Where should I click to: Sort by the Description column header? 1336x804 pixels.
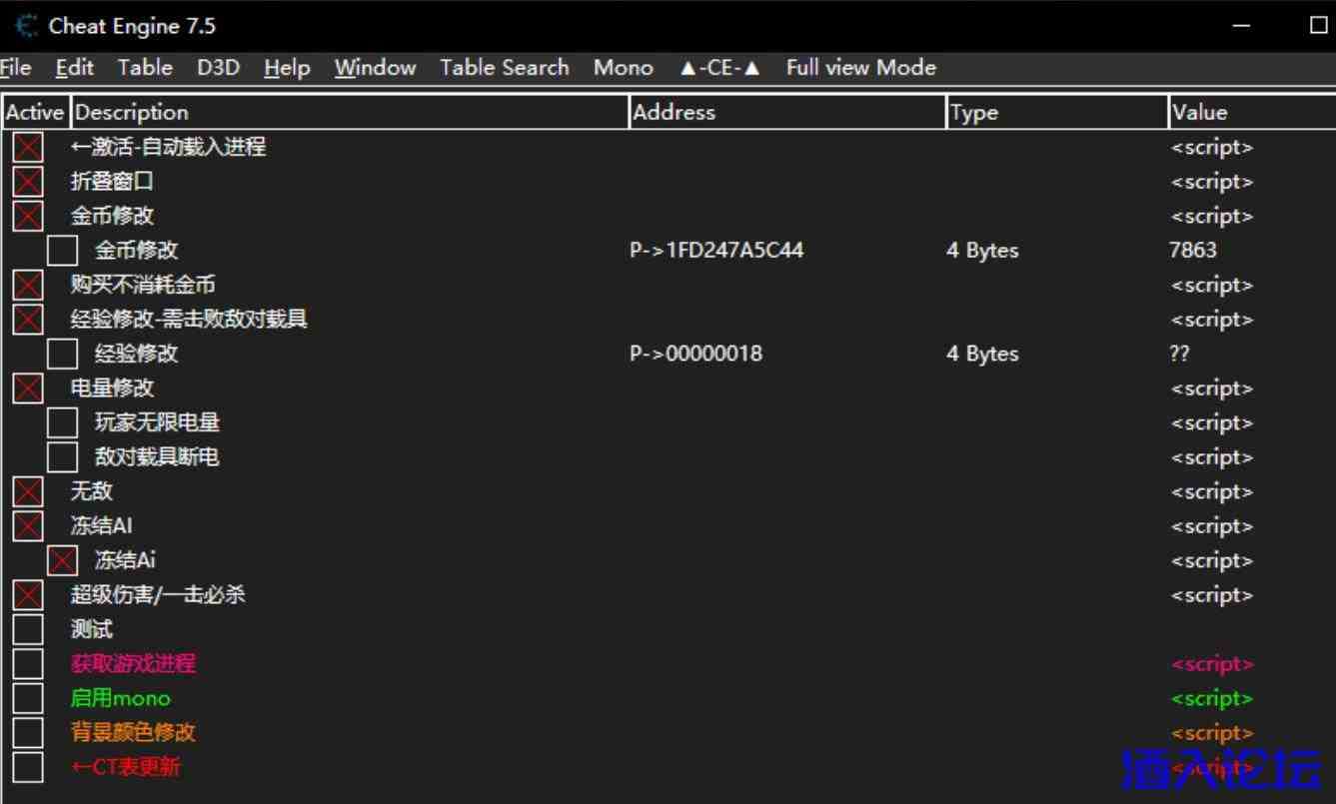pyautogui.click(x=350, y=112)
